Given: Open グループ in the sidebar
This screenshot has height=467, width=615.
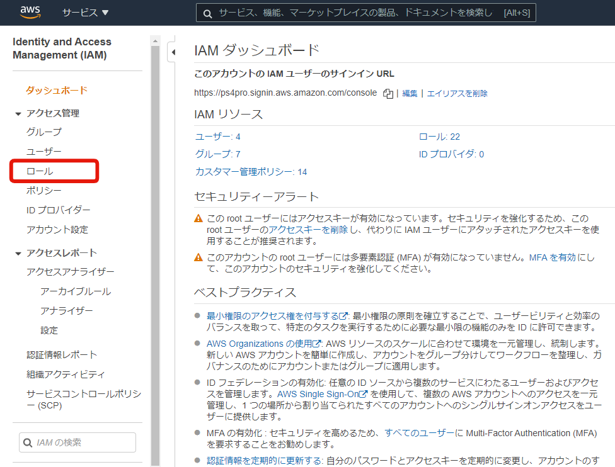Looking at the screenshot, I should (44, 132).
